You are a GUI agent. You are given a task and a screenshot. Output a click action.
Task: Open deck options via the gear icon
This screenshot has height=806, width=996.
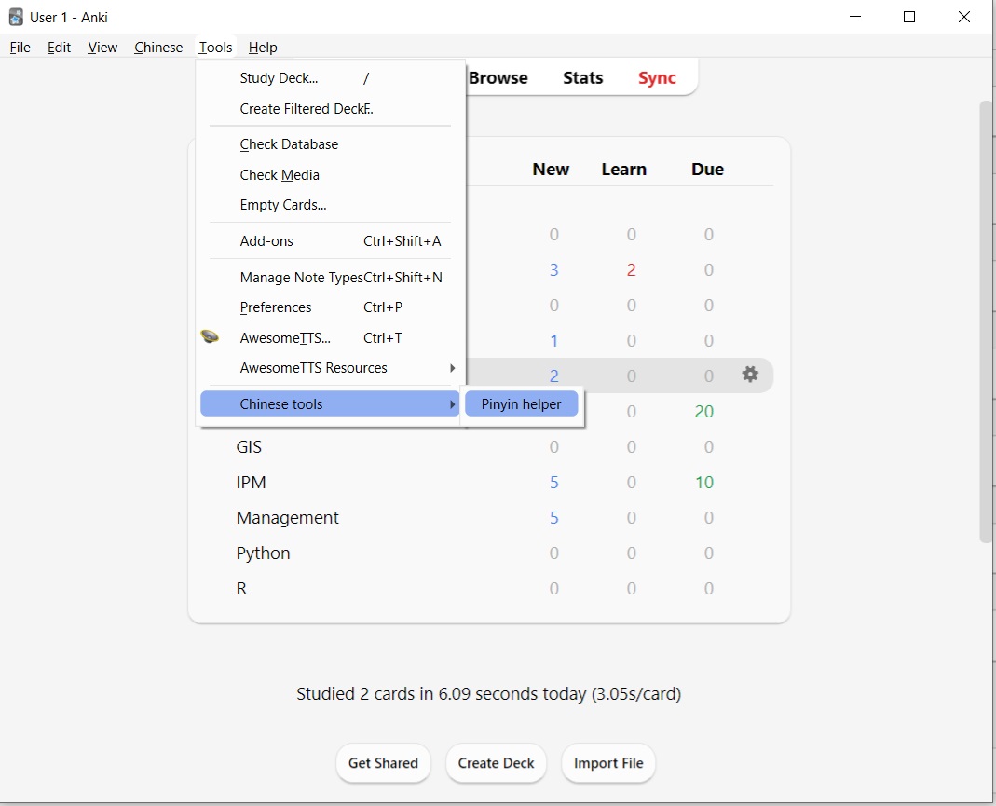[750, 374]
